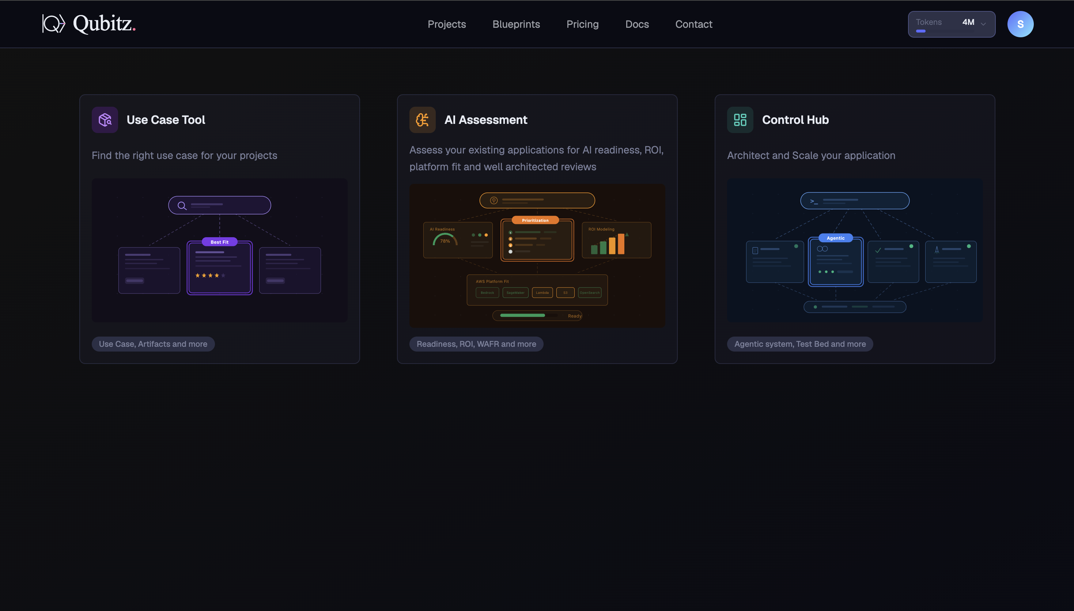Click the Control Hub grid icon

[x=740, y=120]
